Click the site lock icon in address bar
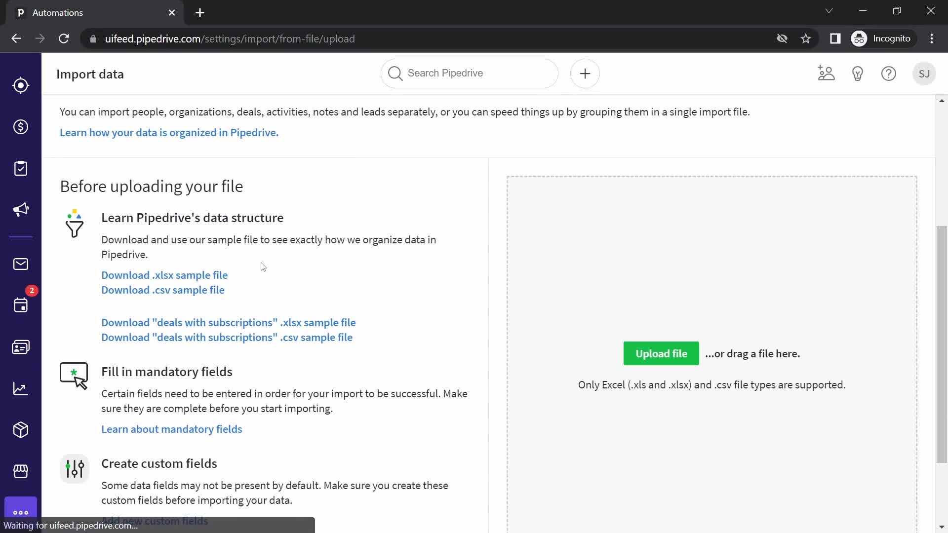 pos(93,39)
